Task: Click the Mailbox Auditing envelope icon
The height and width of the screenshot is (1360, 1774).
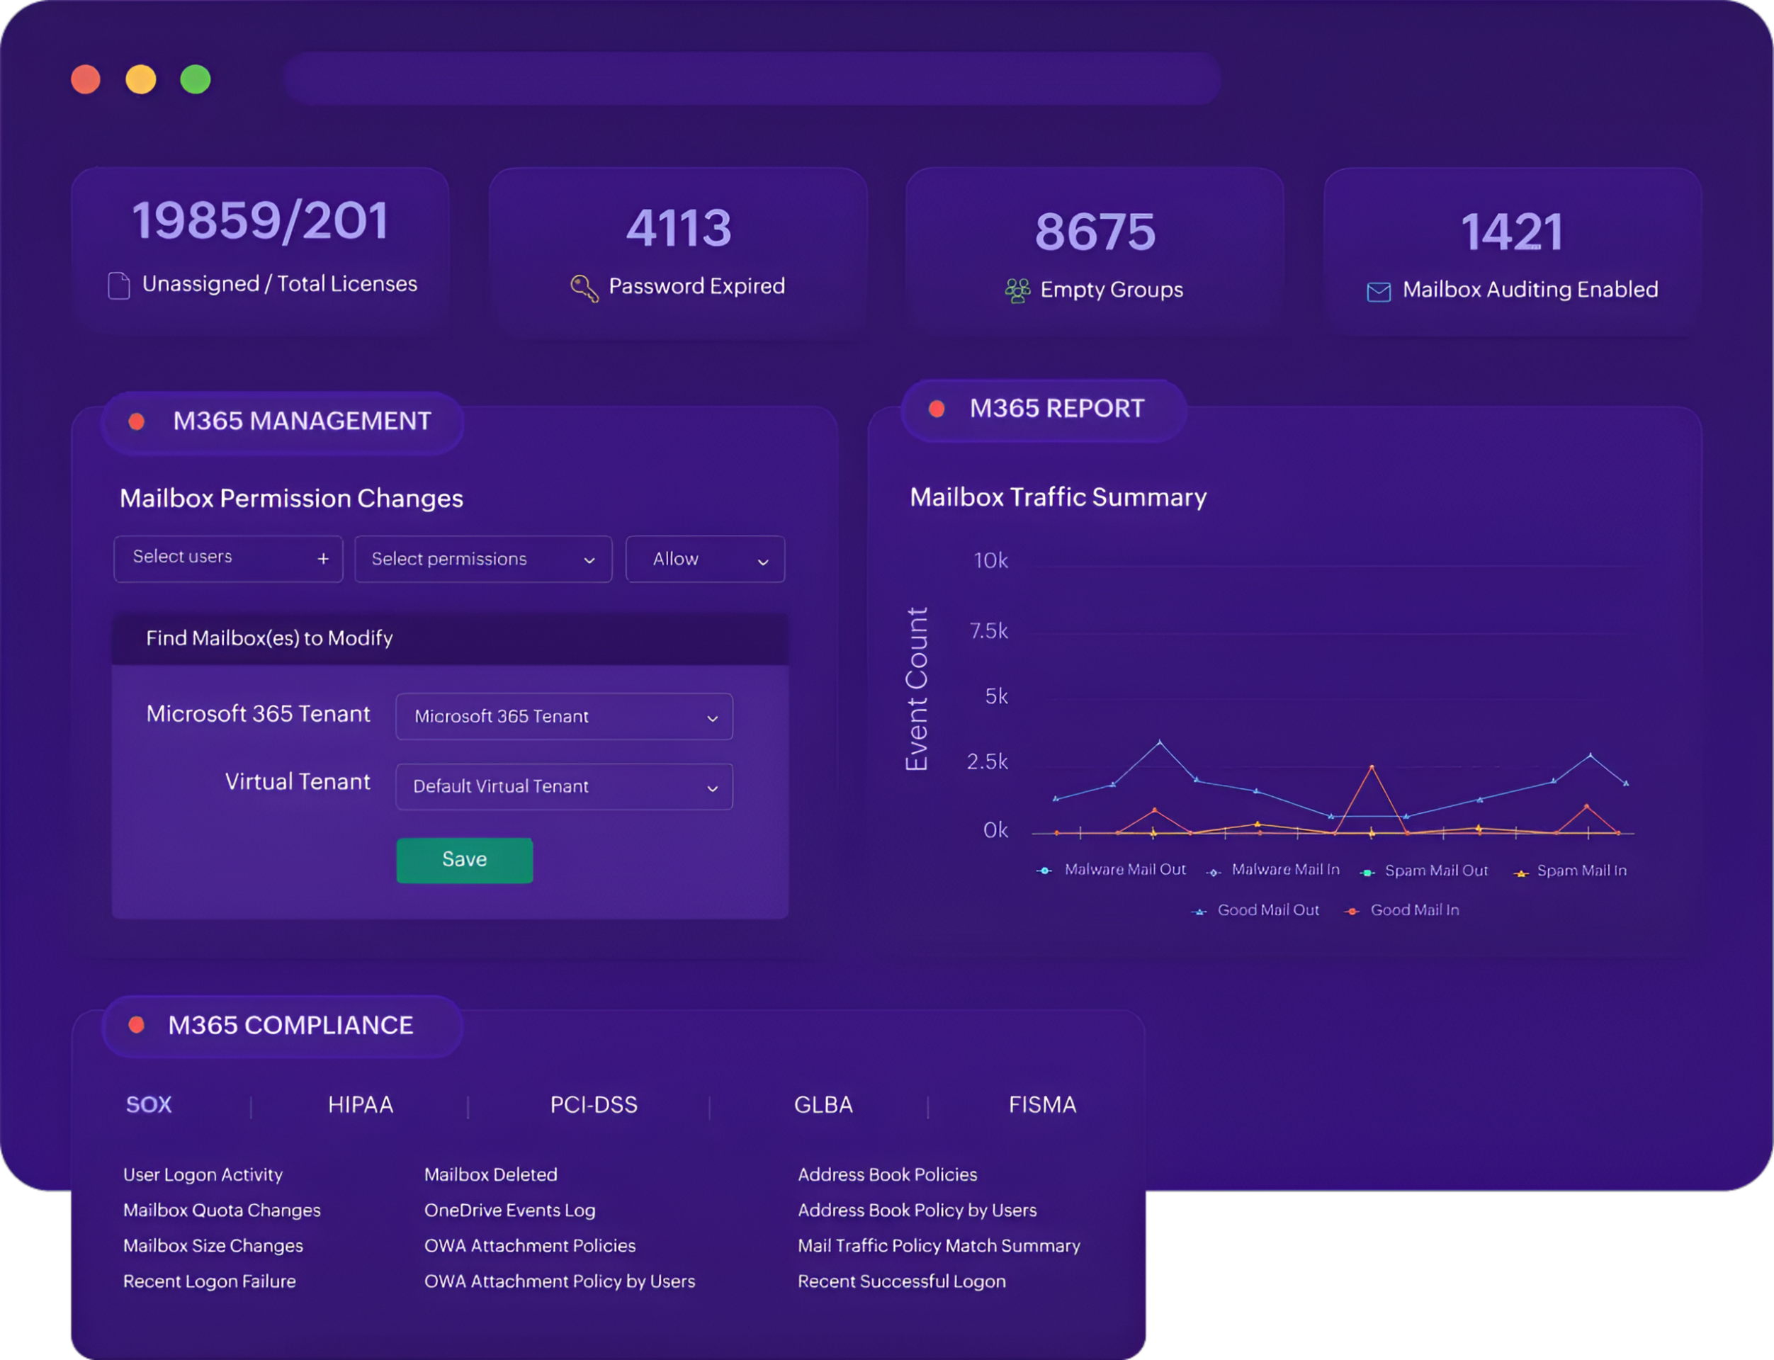Action: click(x=1378, y=291)
